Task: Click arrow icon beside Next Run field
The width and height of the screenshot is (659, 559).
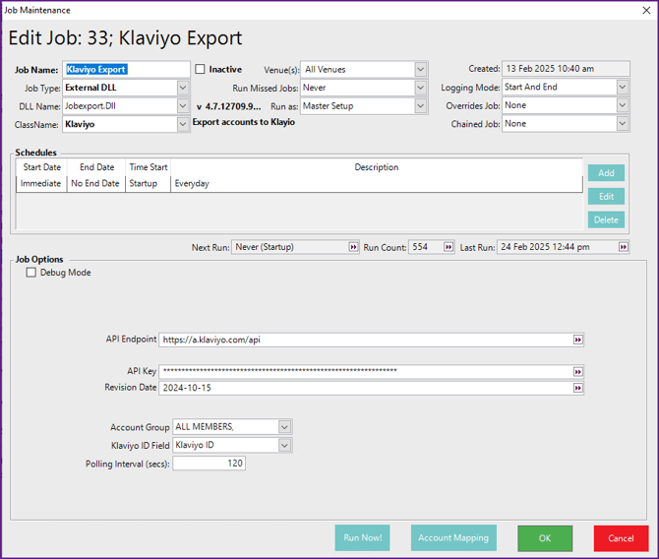Action: pos(353,247)
